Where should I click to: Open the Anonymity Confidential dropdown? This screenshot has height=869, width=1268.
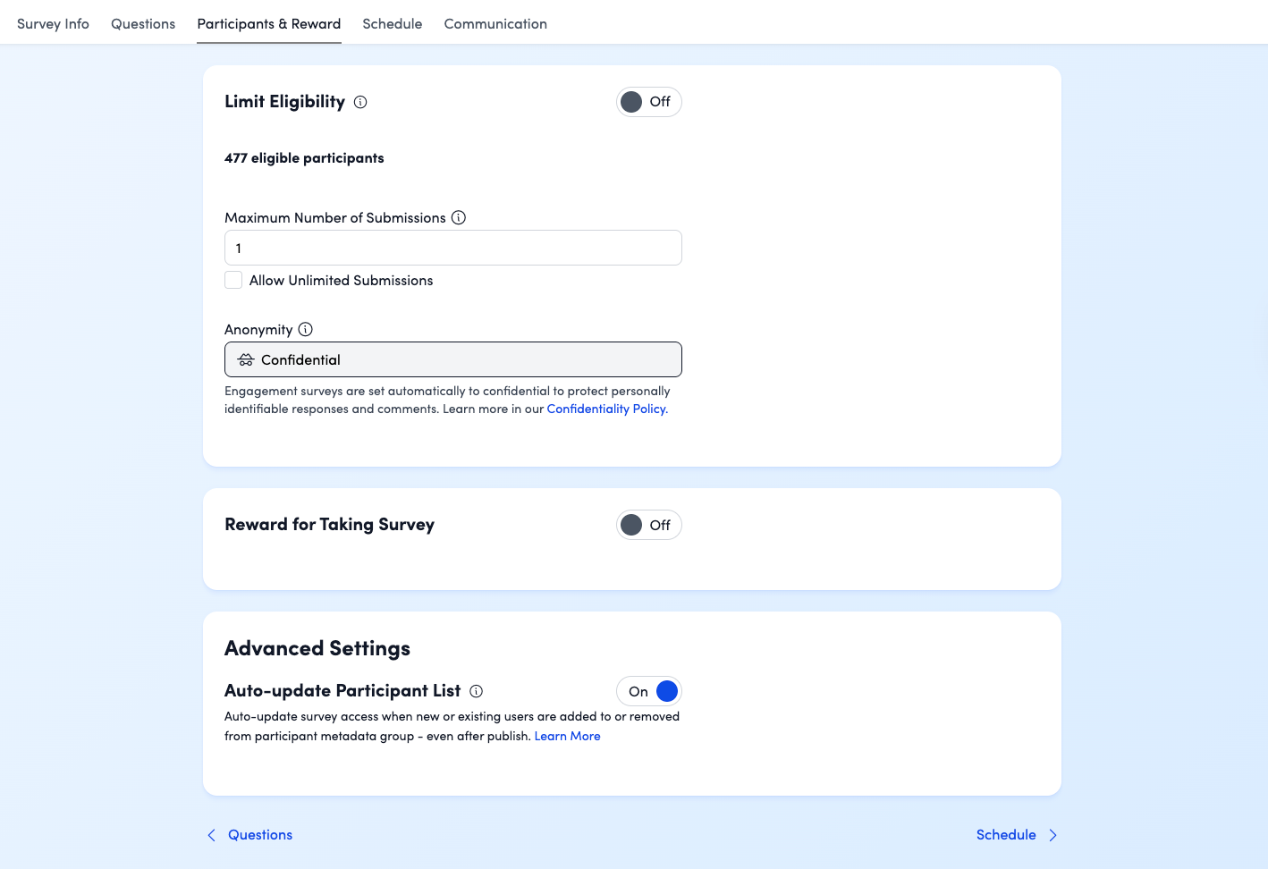pos(452,359)
